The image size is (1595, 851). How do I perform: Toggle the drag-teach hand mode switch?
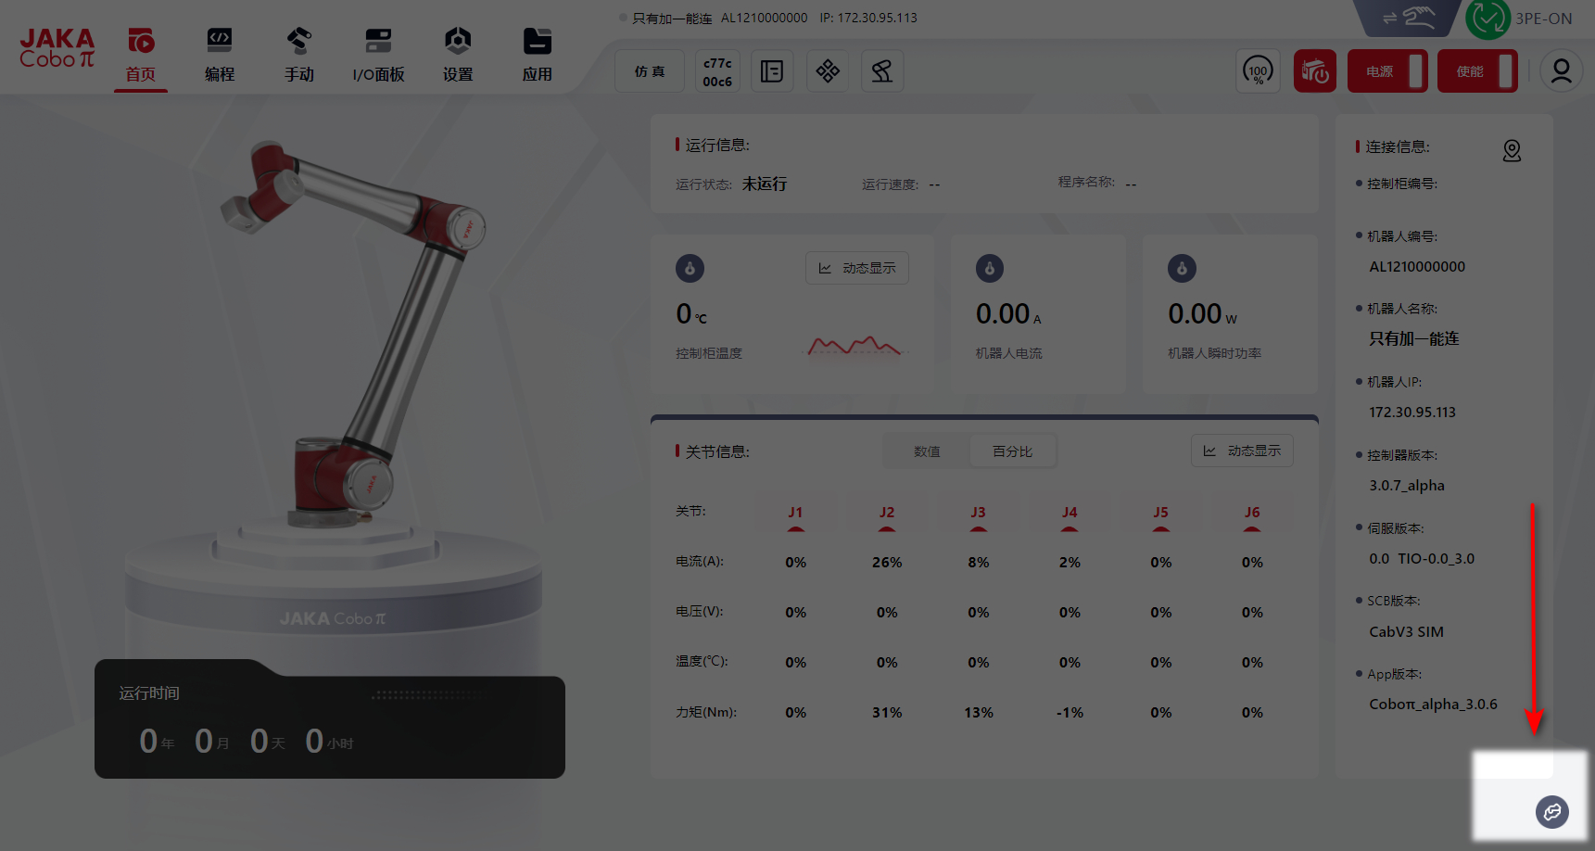click(1408, 18)
